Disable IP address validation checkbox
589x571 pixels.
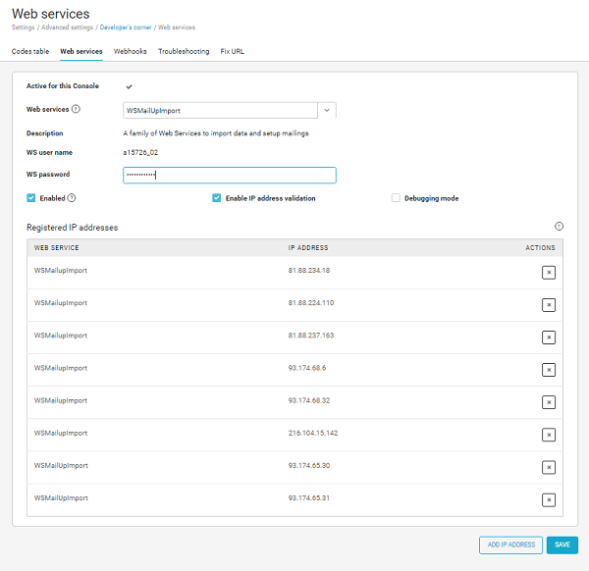(x=217, y=197)
